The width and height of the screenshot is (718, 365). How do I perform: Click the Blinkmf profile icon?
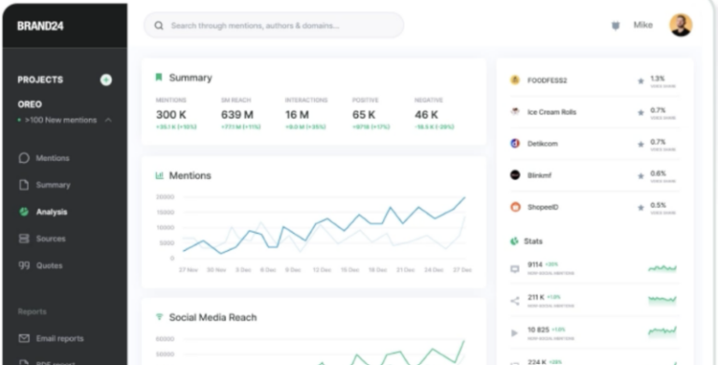pos(515,175)
